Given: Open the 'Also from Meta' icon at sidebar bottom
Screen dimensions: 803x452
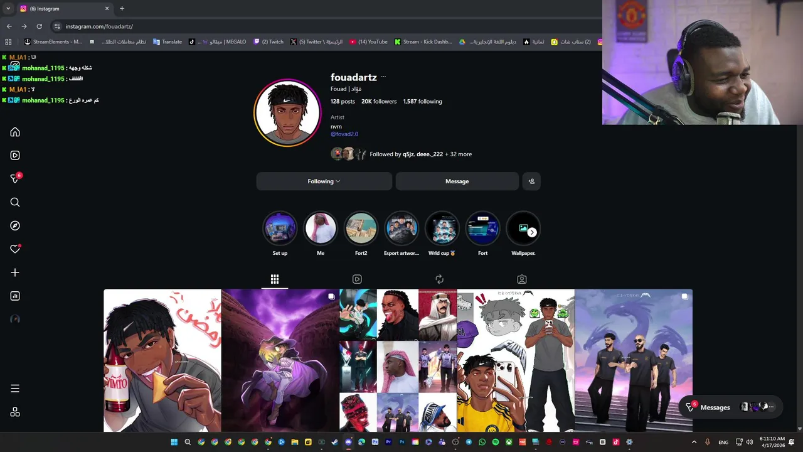Looking at the screenshot, I should 15,412.
